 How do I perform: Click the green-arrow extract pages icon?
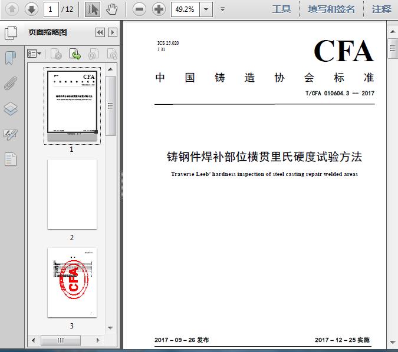75,54
